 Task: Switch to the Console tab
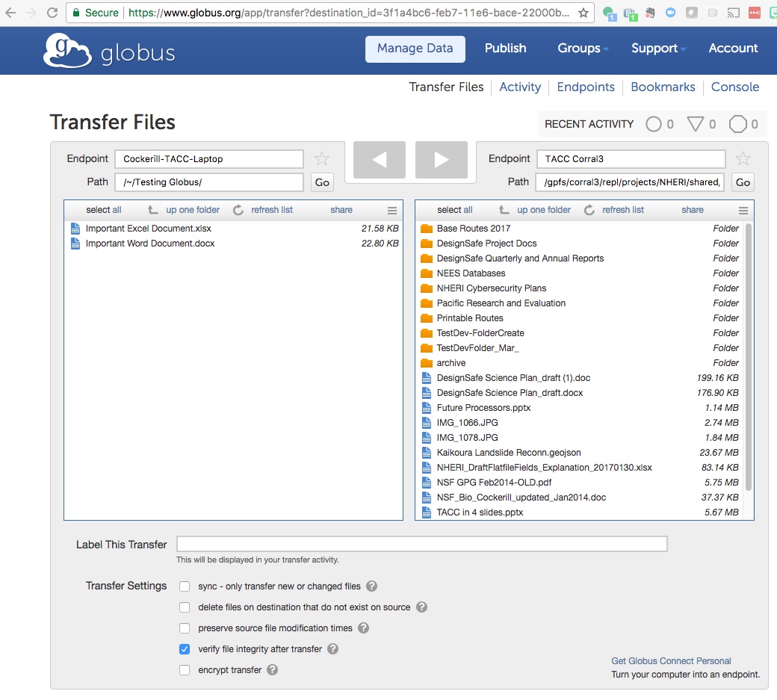coord(735,87)
